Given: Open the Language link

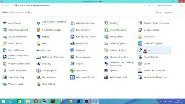Looking at the screenshot, I should coord(81,50).
